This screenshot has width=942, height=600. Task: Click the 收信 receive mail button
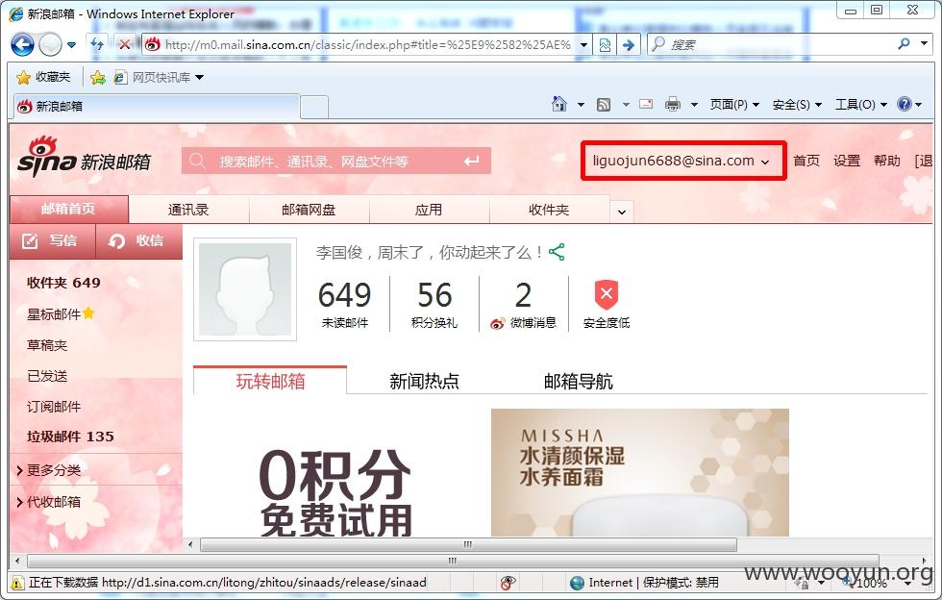coord(138,241)
